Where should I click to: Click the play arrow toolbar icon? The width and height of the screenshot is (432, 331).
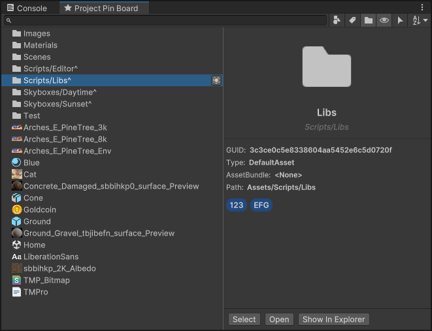click(400, 20)
